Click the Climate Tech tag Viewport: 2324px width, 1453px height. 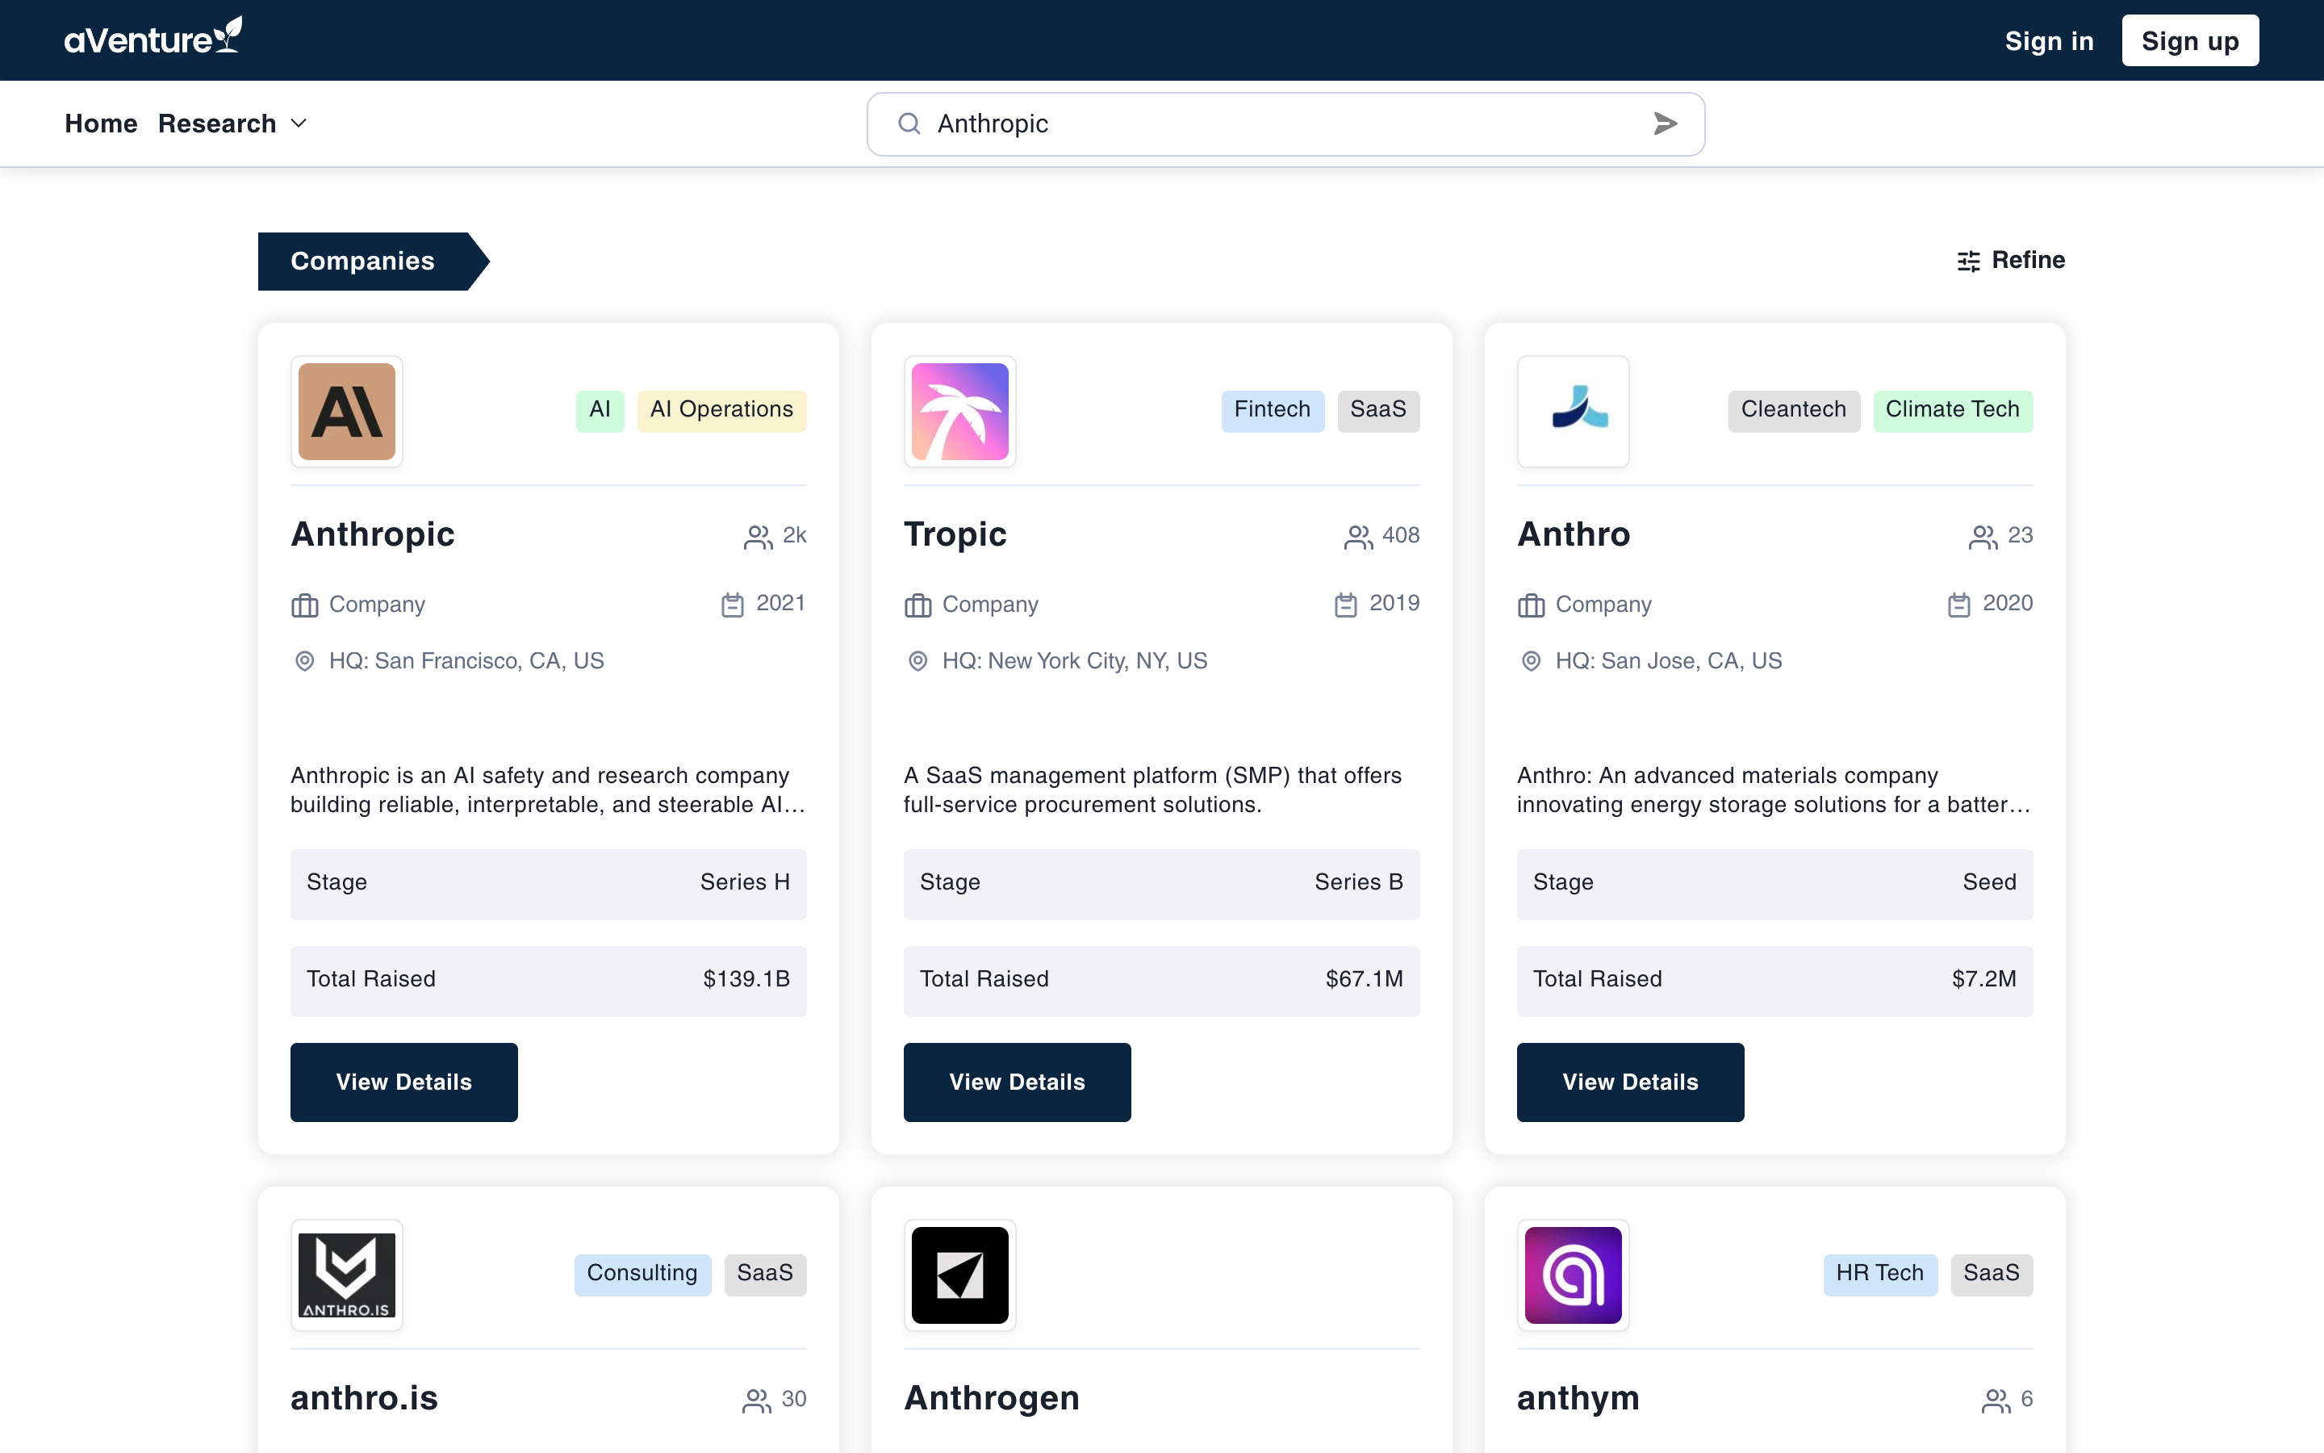[x=1952, y=410]
